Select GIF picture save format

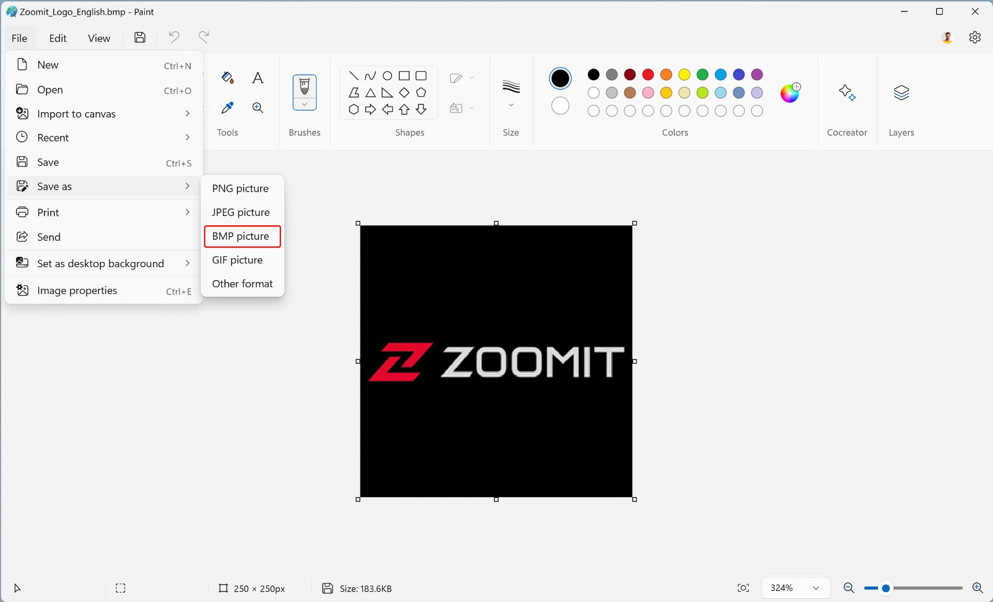tap(237, 259)
